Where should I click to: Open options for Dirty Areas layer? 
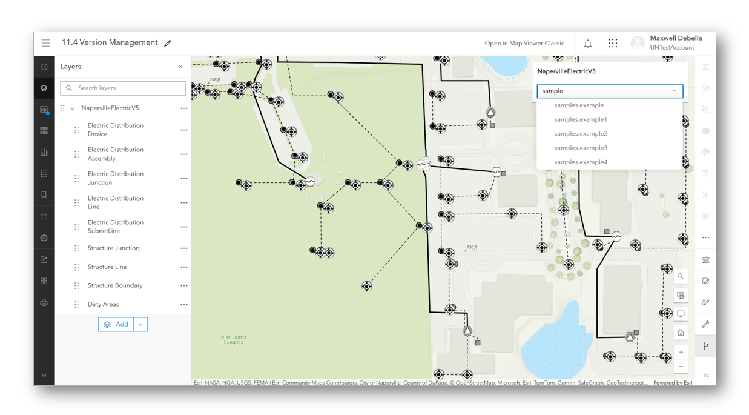coord(184,305)
